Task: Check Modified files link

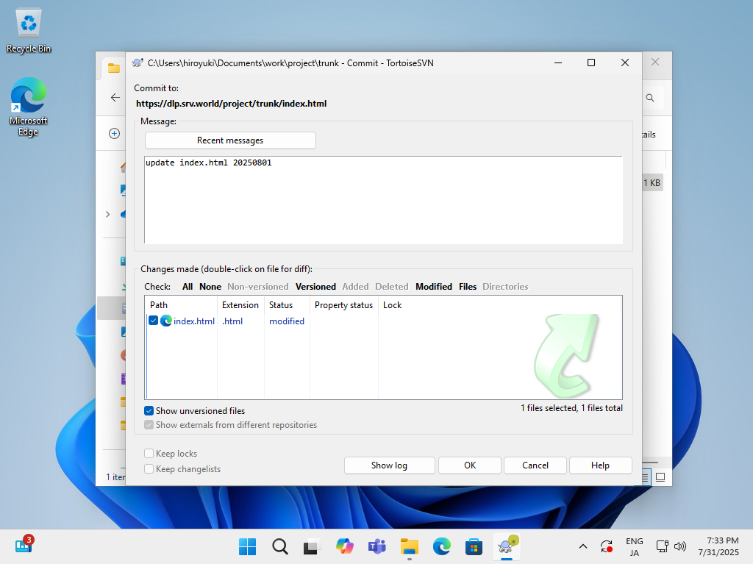Action: 434,286
